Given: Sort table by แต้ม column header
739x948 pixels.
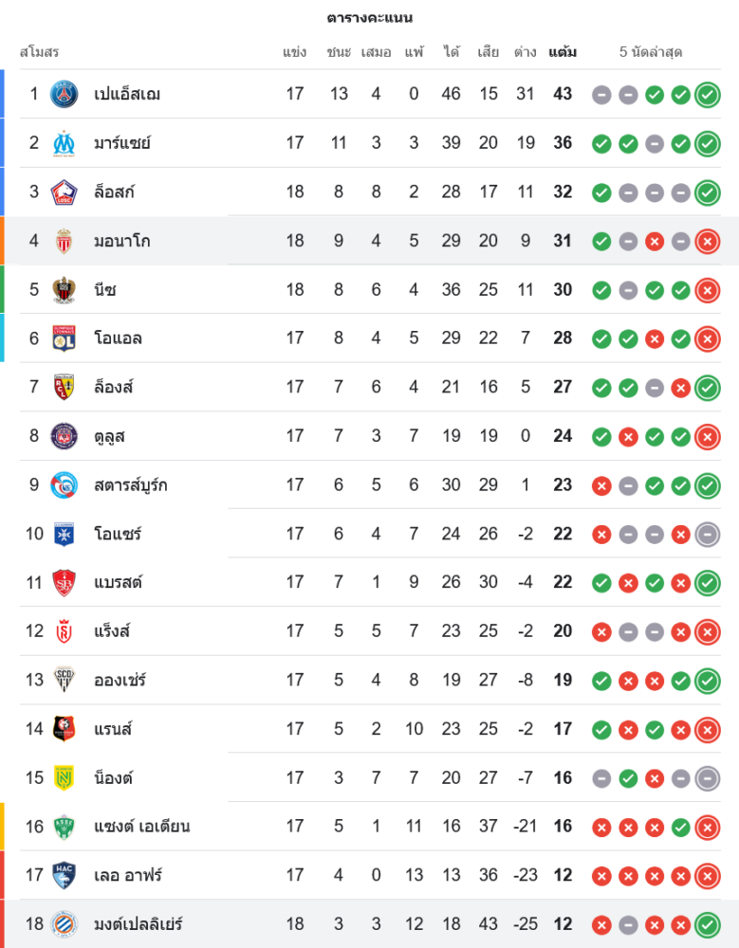Looking at the screenshot, I should click(x=563, y=52).
